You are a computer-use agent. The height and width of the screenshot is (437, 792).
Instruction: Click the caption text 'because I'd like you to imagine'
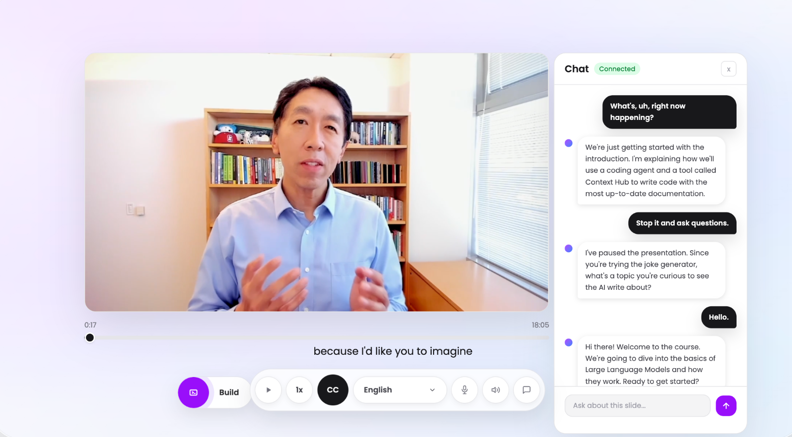coord(393,351)
